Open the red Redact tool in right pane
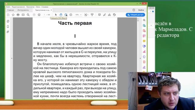The height and width of the screenshot is (110, 195). click(x=144, y=52)
